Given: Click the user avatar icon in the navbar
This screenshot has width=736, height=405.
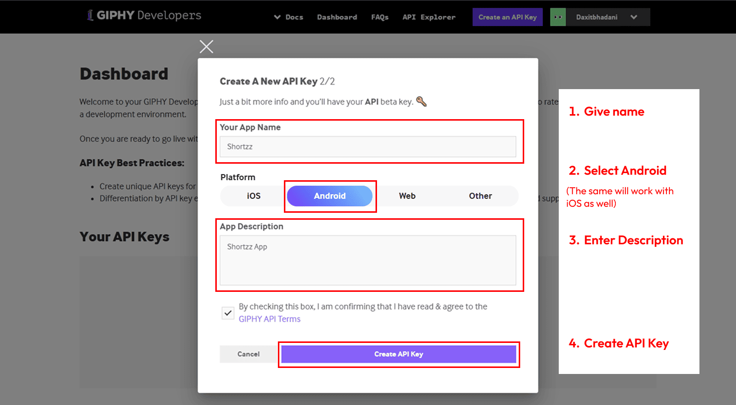Looking at the screenshot, I should coord(558,17).
